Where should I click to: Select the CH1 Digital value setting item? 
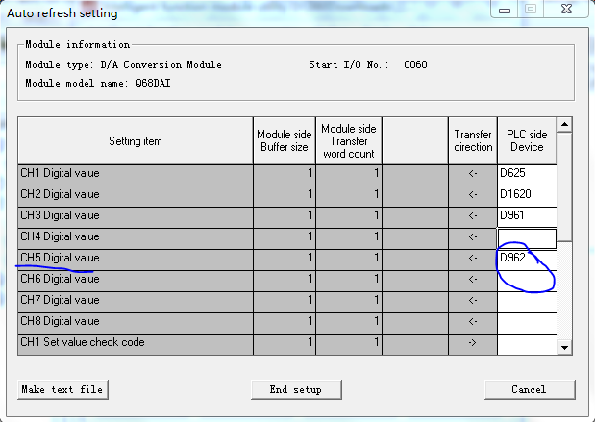(x=135, y=174)
